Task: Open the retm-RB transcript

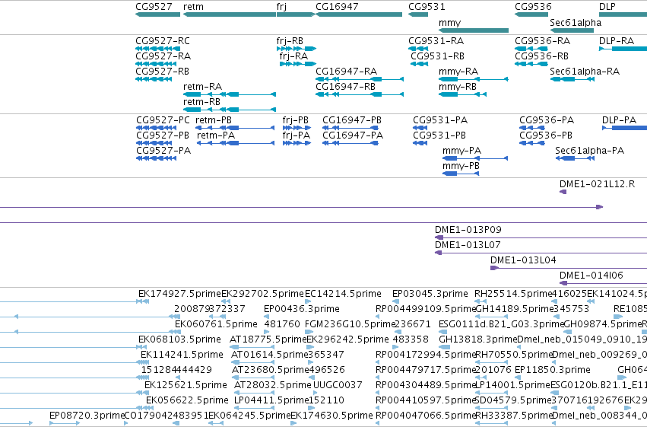Action: [201, 102]
